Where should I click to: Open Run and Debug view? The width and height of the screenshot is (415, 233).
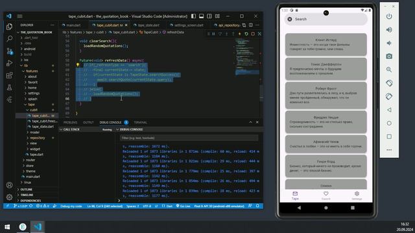[9, 63]
